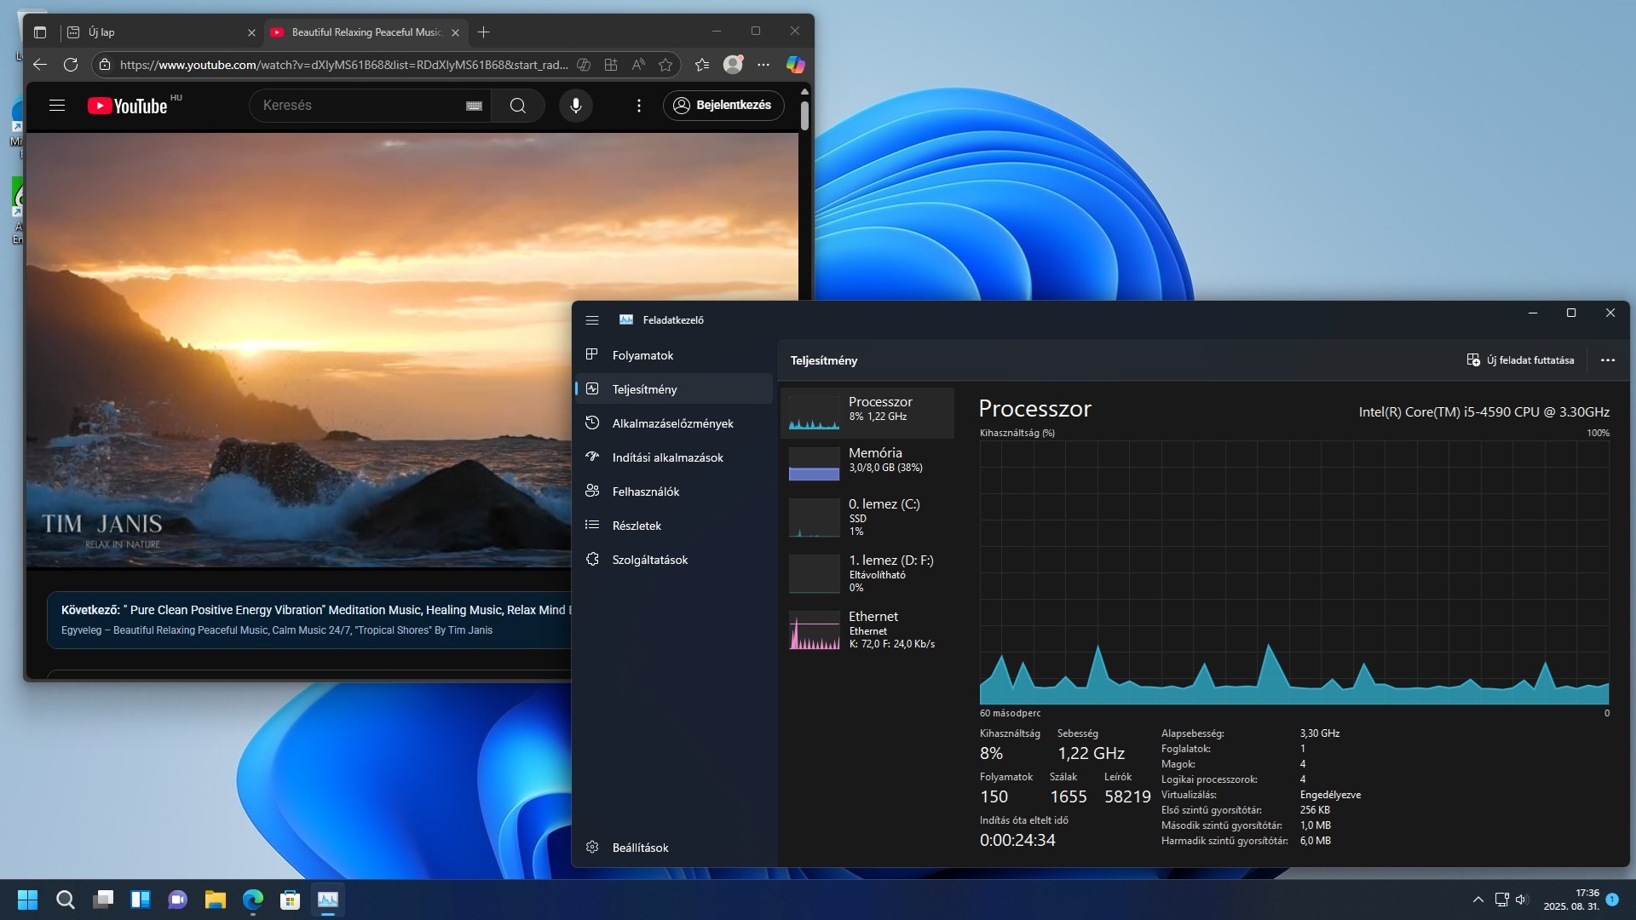Select Memória performance graph thumbnail
The image size is (1636, 920).
pyautogui.click(x=814, y=464)
